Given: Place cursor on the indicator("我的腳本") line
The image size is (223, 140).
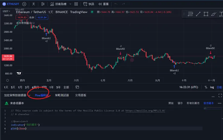Looking at the screenshot, I should click(x=25, y=125).
